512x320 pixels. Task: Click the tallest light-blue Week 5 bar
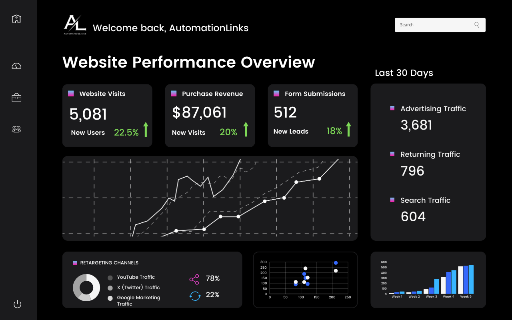point(471,280)
